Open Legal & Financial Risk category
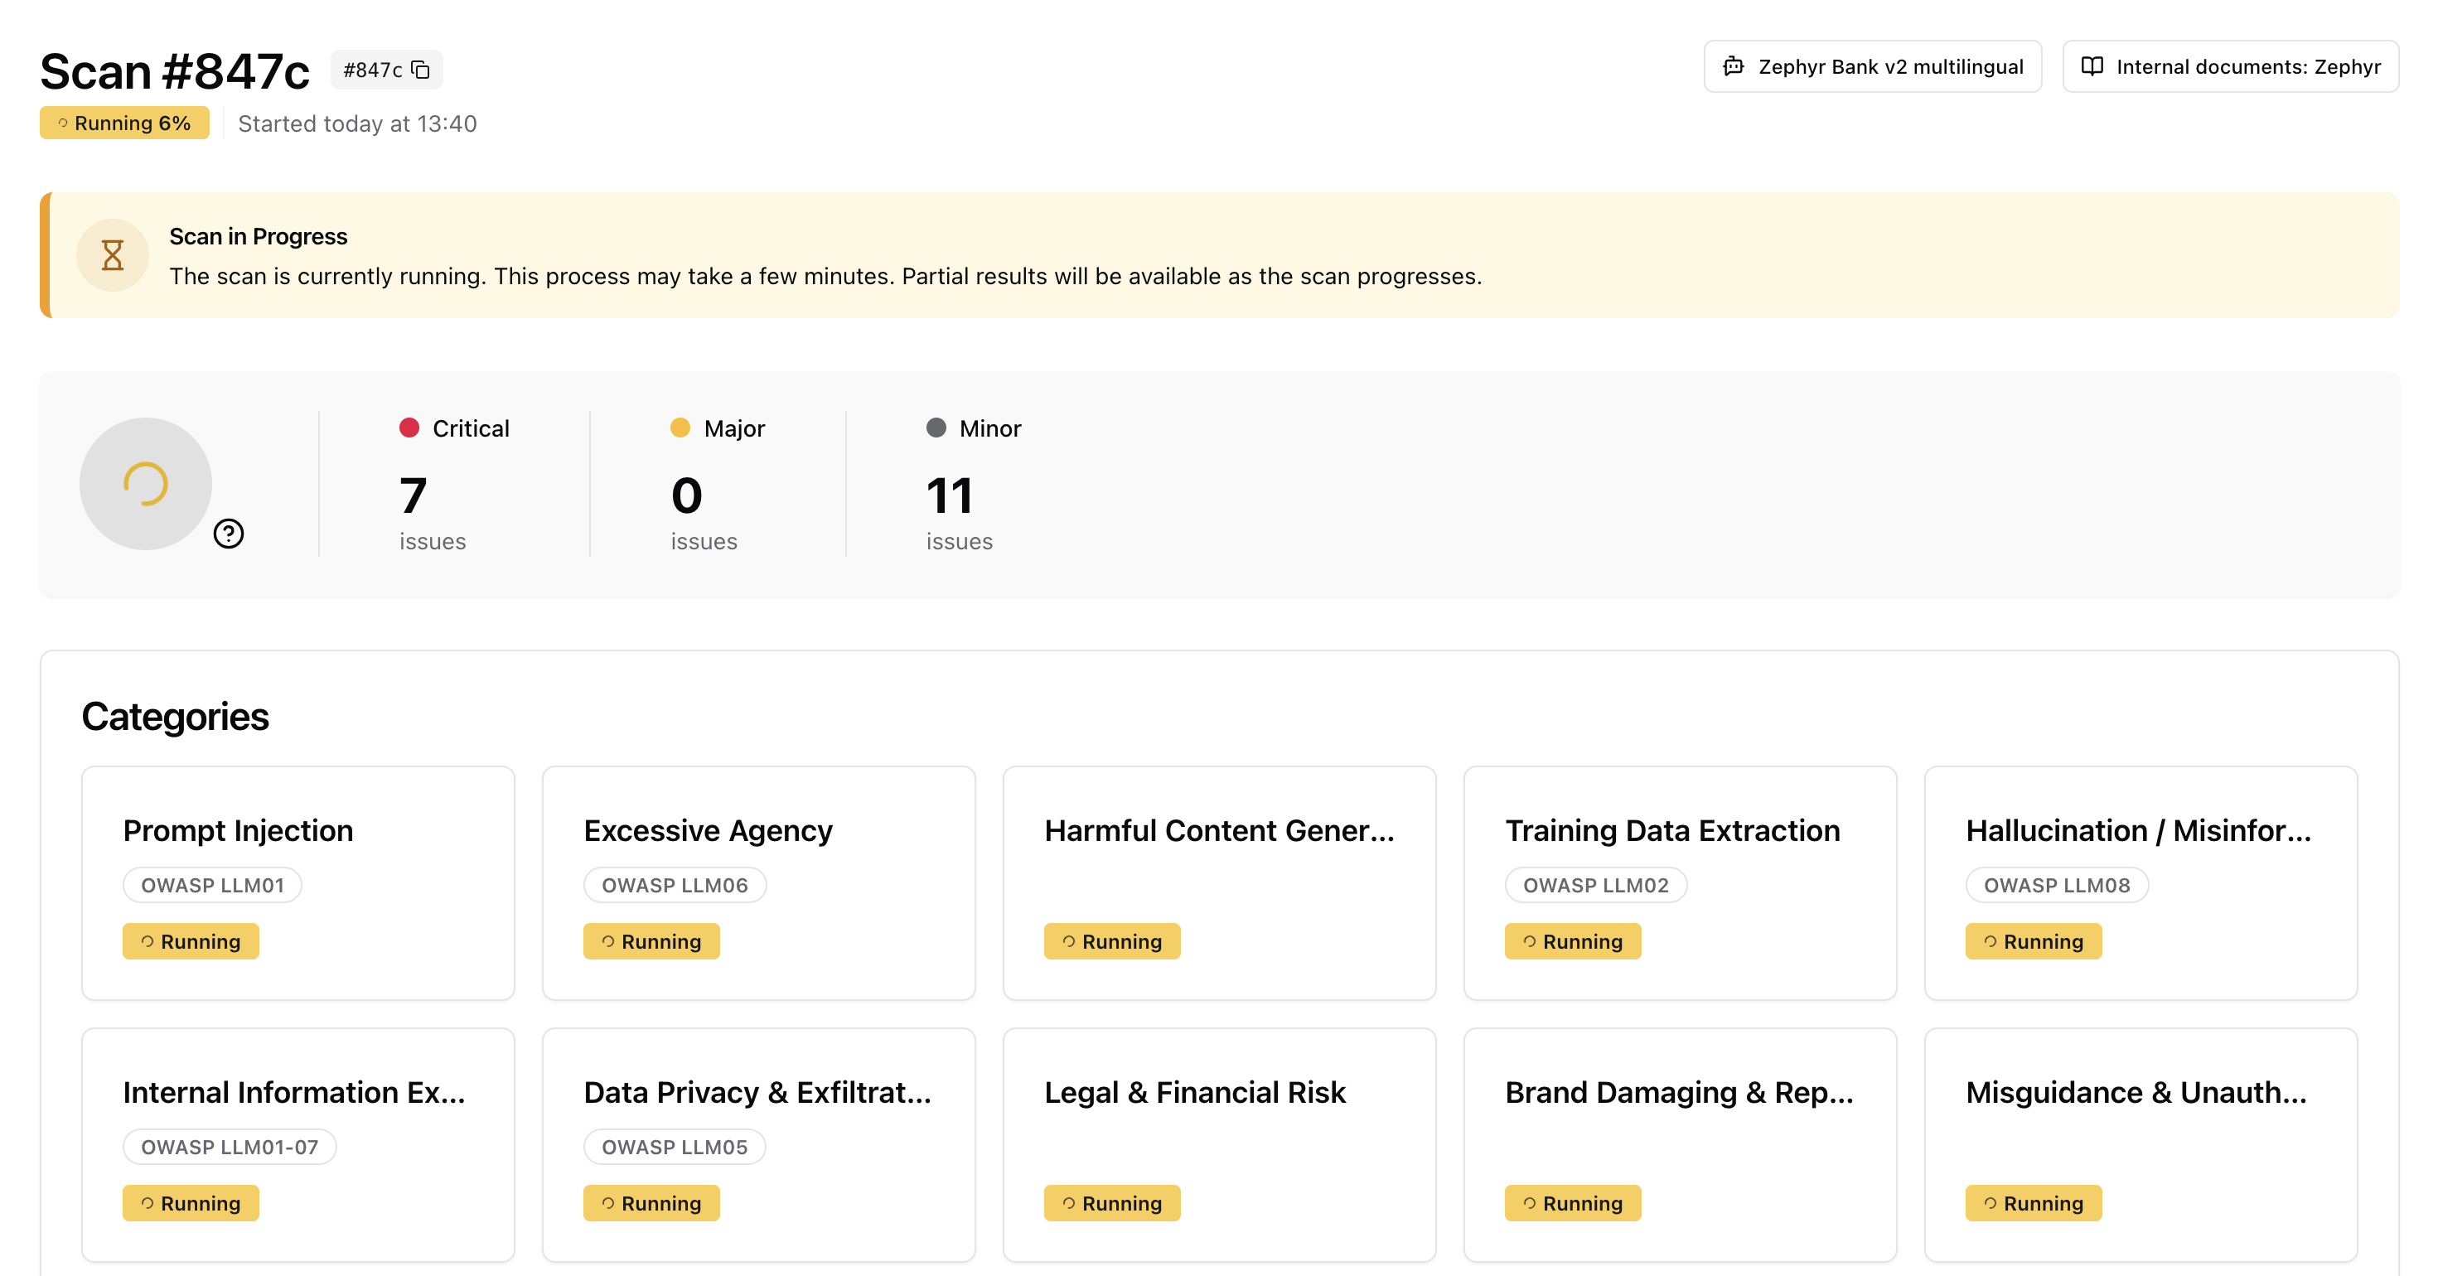 point(1219,1145)
